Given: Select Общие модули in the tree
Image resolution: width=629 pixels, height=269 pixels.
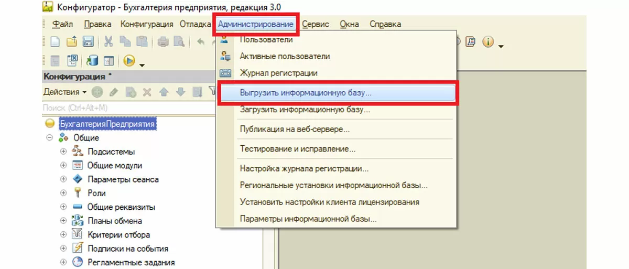Looking at the screenshot, I should 115,165.
